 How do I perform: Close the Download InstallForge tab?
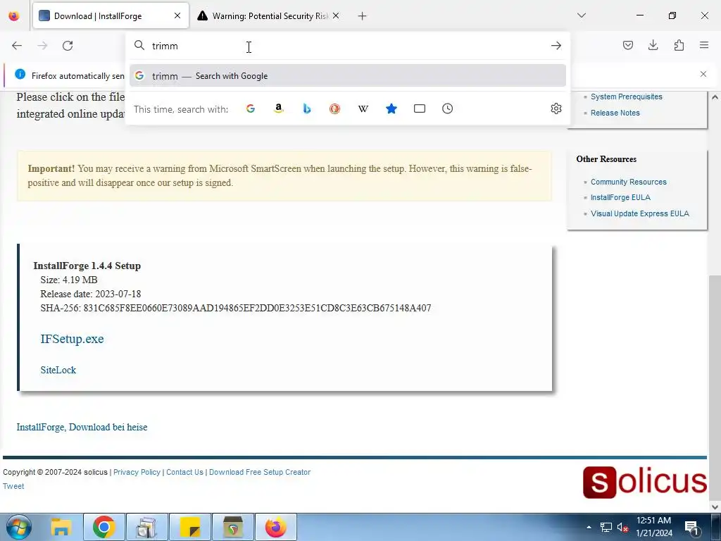point(177,15)
